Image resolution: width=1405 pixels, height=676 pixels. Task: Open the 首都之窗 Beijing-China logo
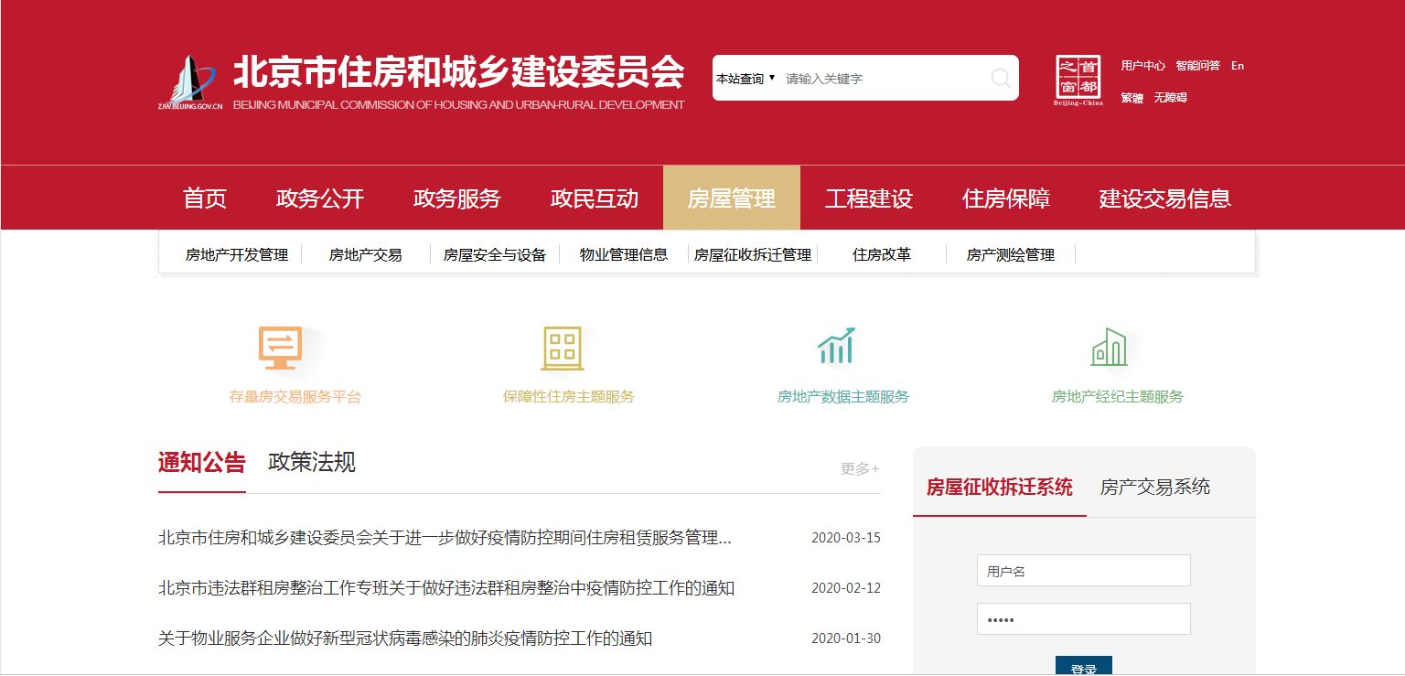(x=1078, y=80)
